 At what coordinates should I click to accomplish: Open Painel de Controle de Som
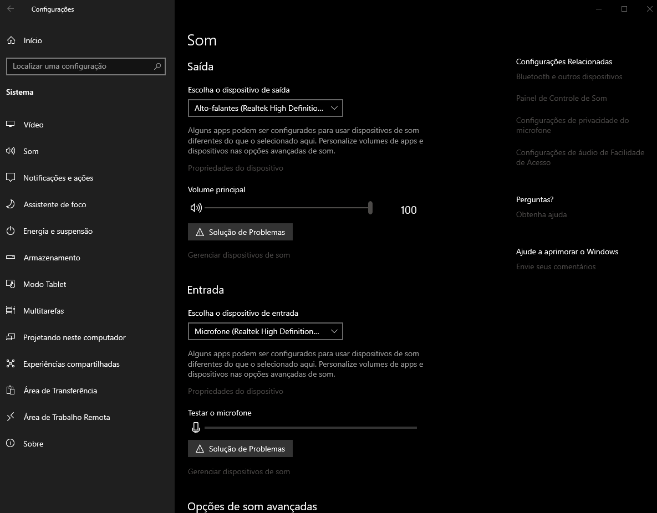pos(562,98)
